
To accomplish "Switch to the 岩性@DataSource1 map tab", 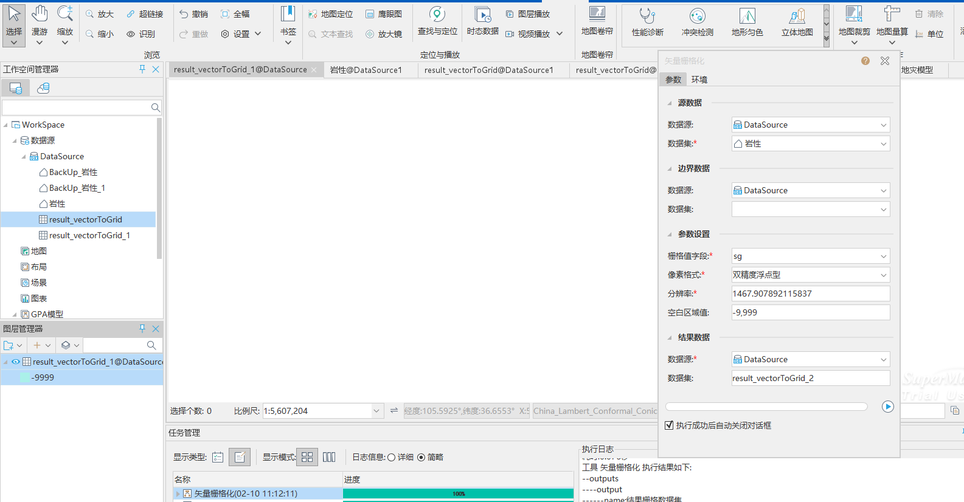I will (366, 70).
